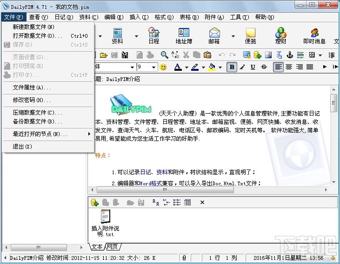Choose 修改密码 menu entry
The width and height of the screenshot is (340, 264).
[x=48, y=100]
